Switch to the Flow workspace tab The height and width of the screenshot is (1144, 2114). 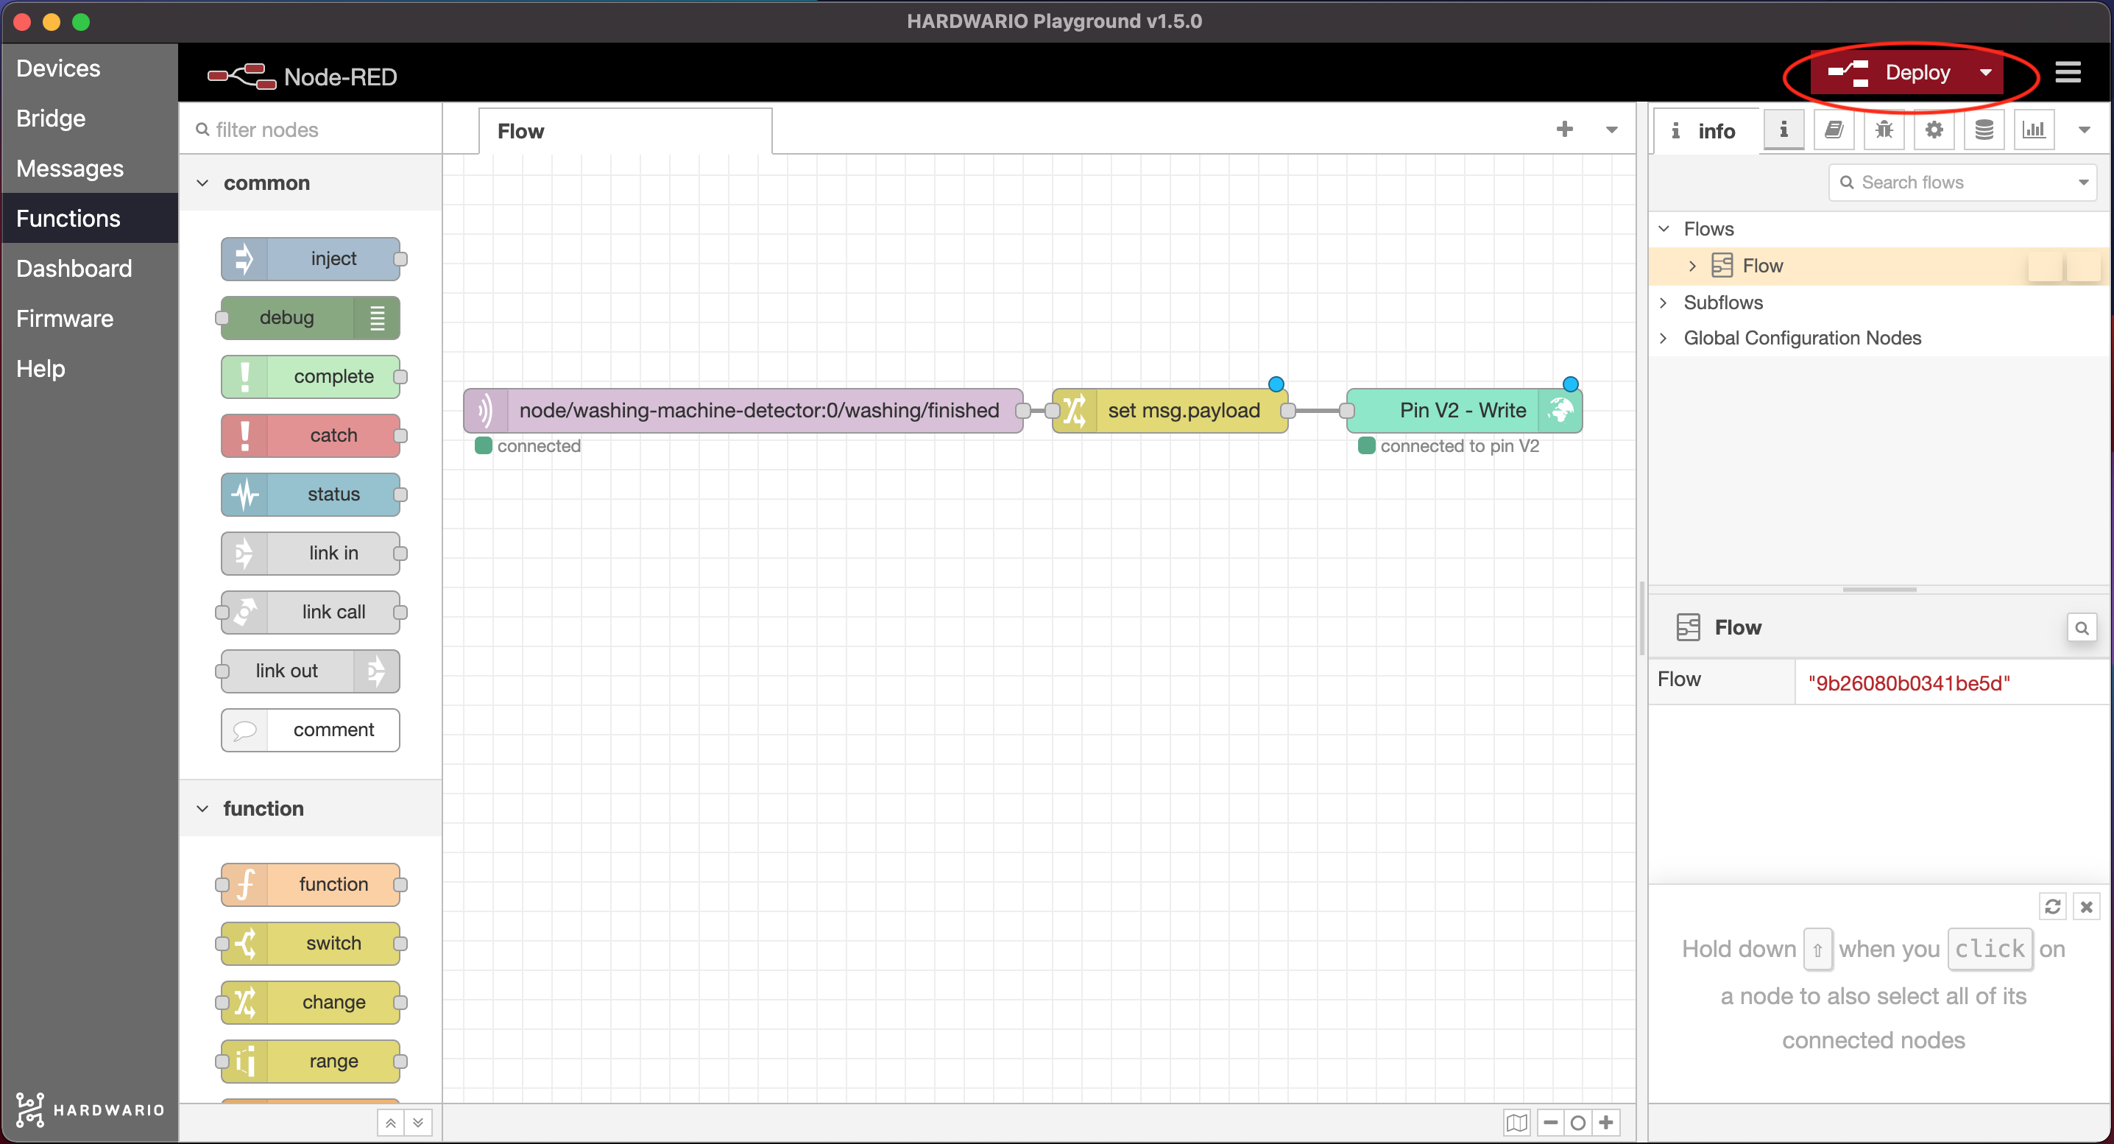click(626, 131)
